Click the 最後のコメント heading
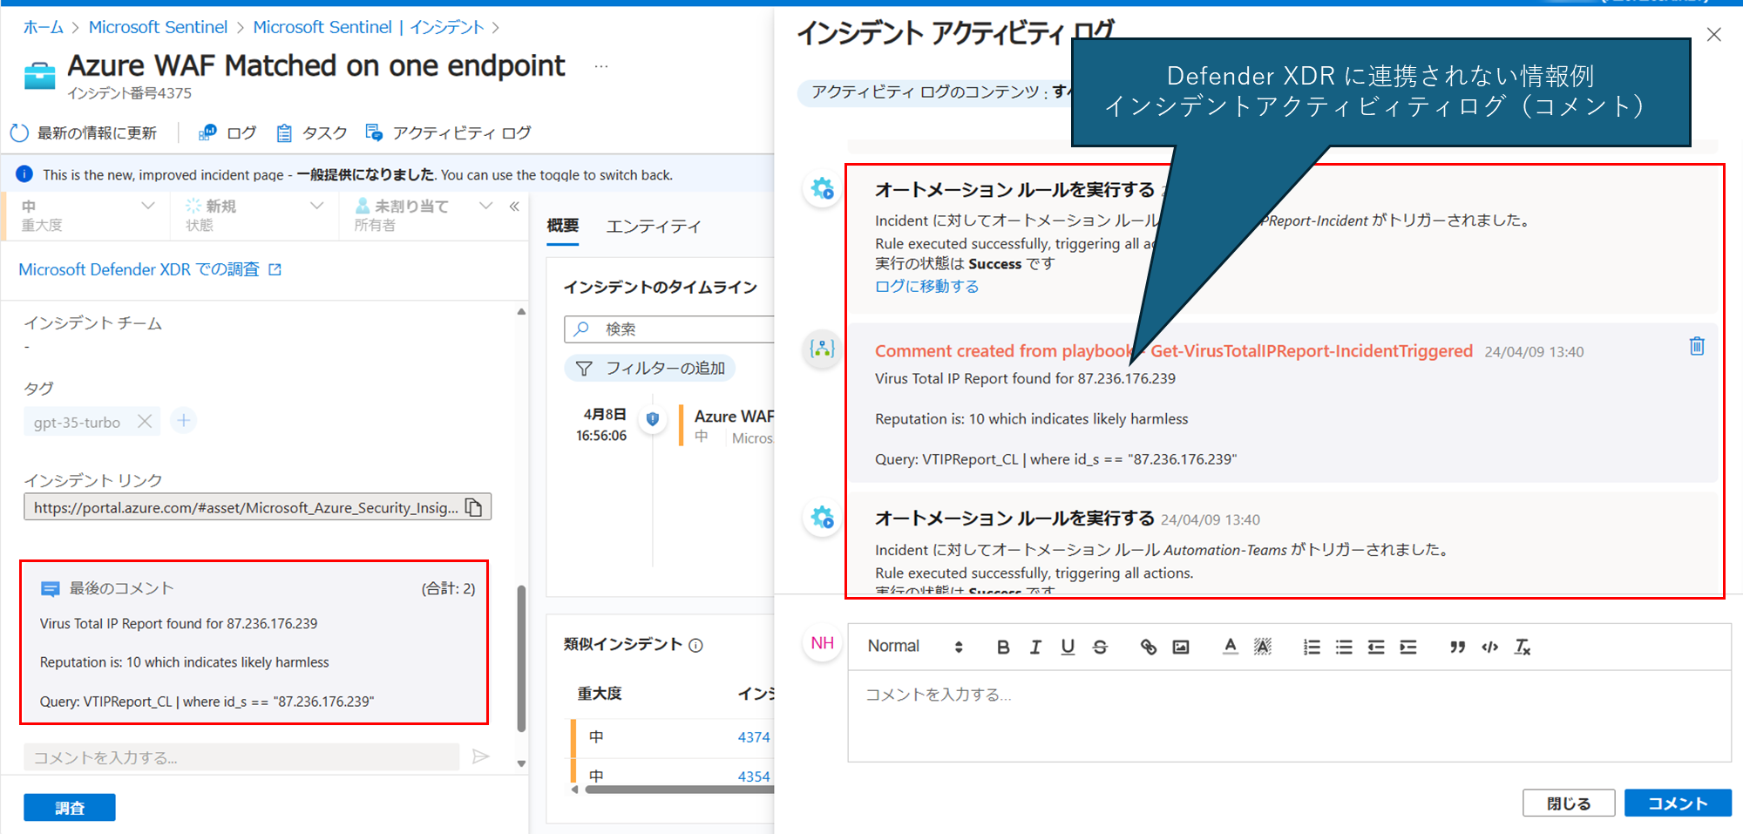The image size is (1743, 834). click(x=121, y=588)
